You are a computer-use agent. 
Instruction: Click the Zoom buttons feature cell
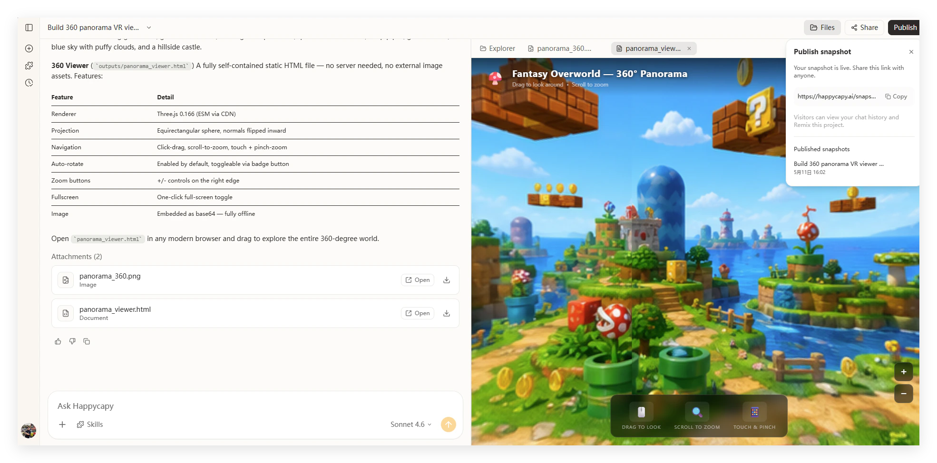click(x=70, y=181)
